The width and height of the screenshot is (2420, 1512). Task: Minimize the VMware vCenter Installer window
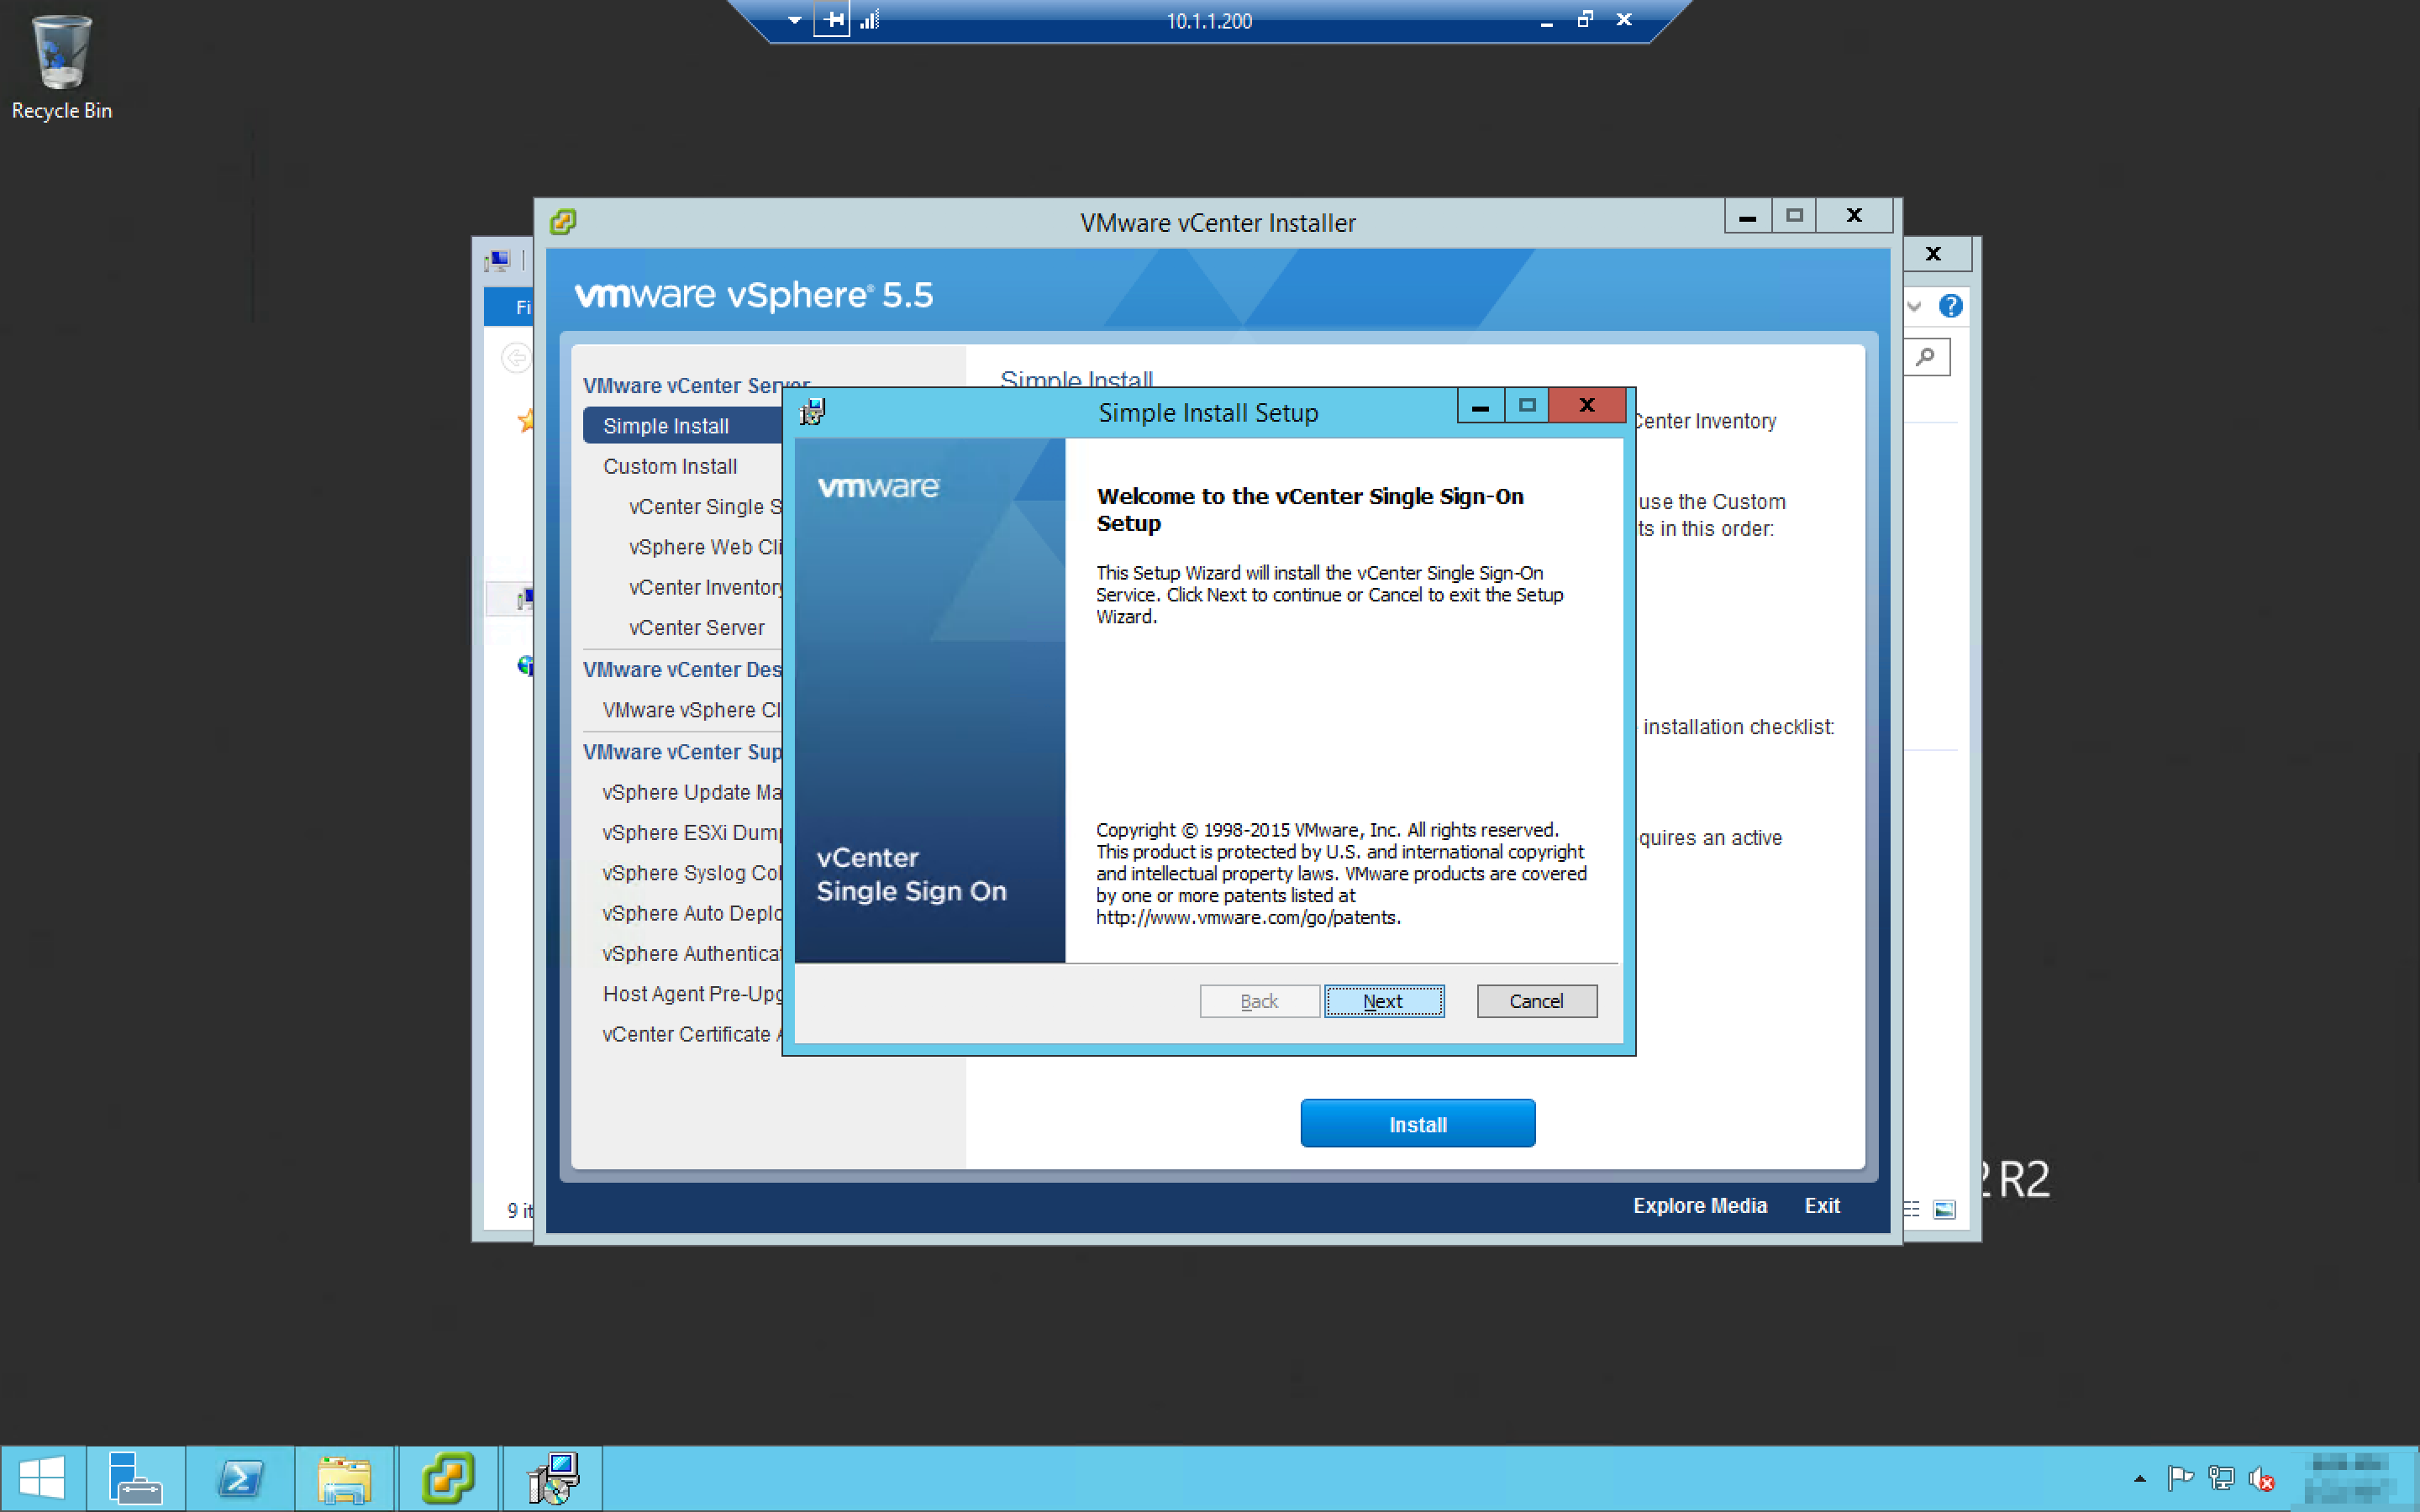1748,216
